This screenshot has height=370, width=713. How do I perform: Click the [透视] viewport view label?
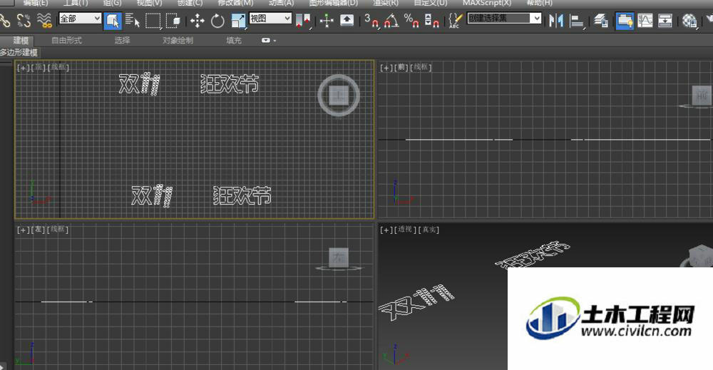405,230
